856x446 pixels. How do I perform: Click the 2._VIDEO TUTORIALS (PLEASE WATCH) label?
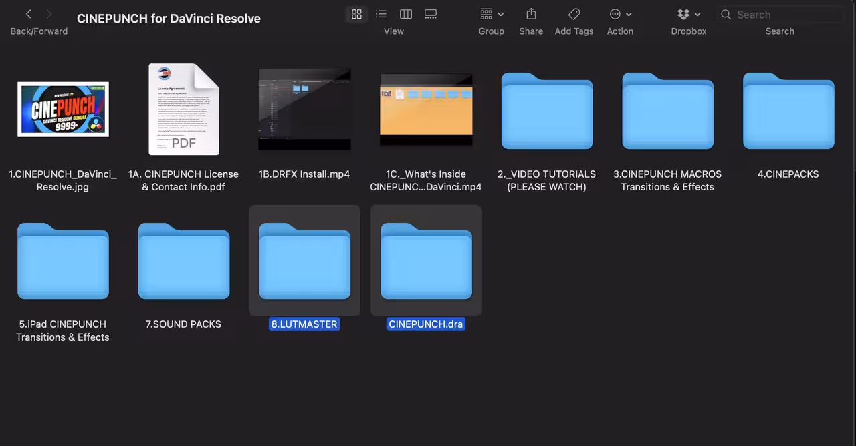pos(547,180)
